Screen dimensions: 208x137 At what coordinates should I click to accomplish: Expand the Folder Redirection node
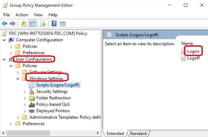click(25, 98)
